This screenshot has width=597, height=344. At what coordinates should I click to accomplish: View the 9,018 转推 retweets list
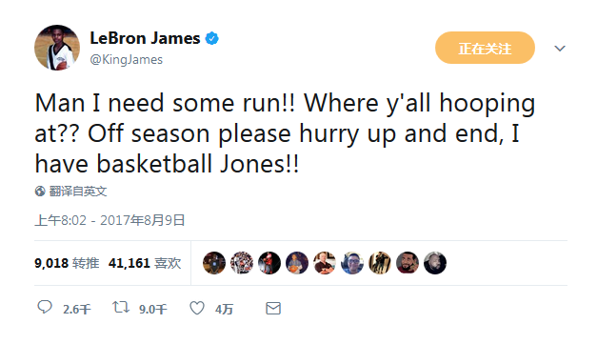click(67, 263)
